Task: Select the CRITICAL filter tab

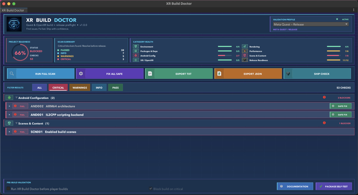Action: [58, 87]
